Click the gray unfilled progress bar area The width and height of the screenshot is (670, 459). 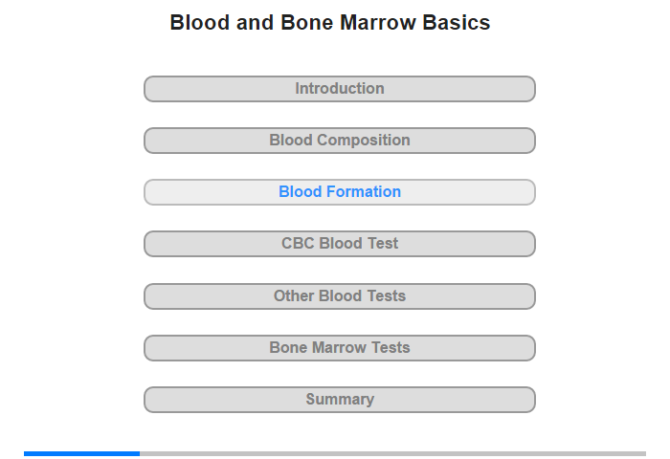(x=392, y=453)
